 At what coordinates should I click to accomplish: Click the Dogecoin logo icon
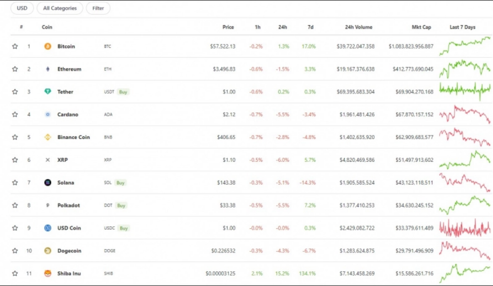48,250
